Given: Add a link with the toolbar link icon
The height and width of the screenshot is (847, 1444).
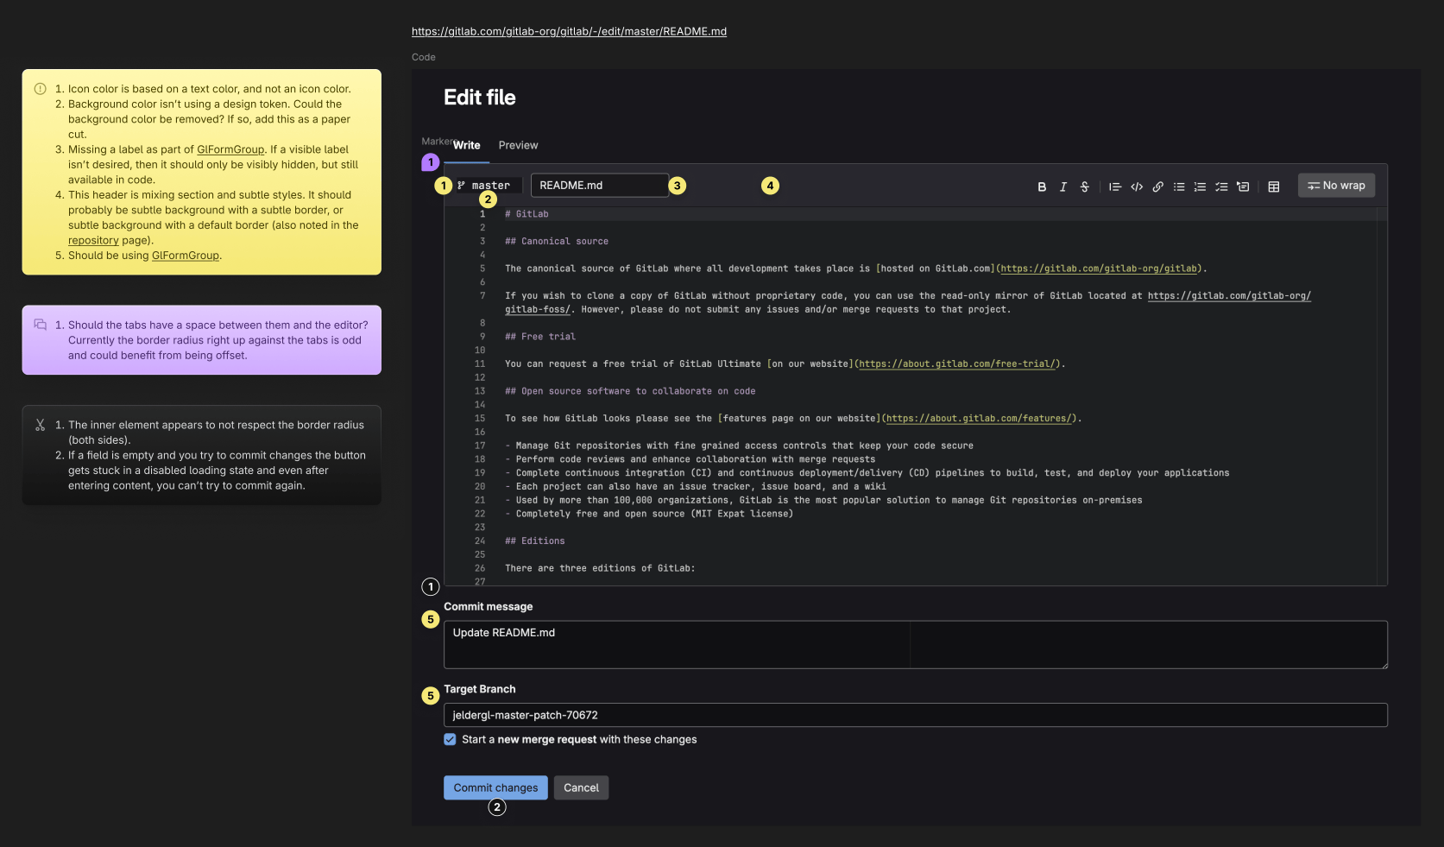Looking at the screenshot, I should (1158, 186).
